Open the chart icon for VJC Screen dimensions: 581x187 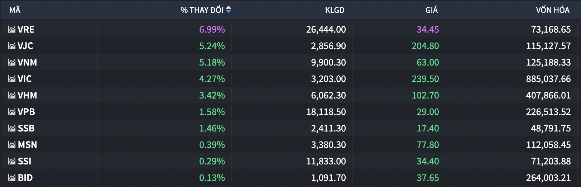tap(12, 46)
